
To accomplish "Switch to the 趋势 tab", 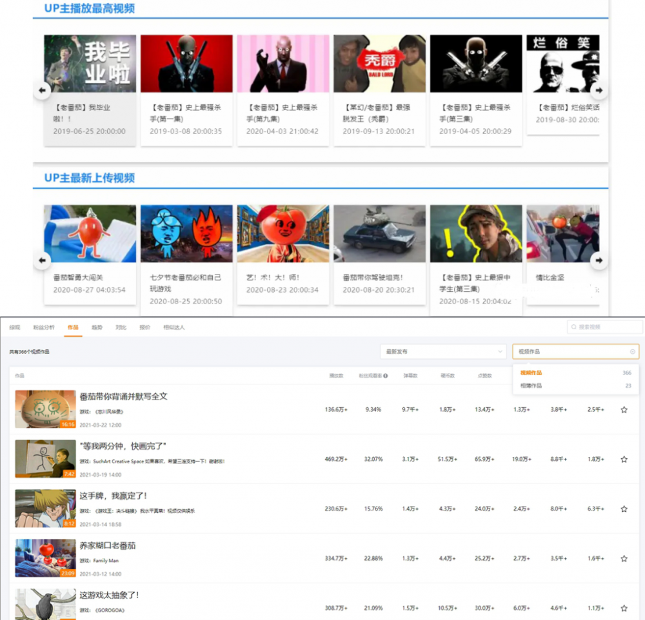I will 97,327.
